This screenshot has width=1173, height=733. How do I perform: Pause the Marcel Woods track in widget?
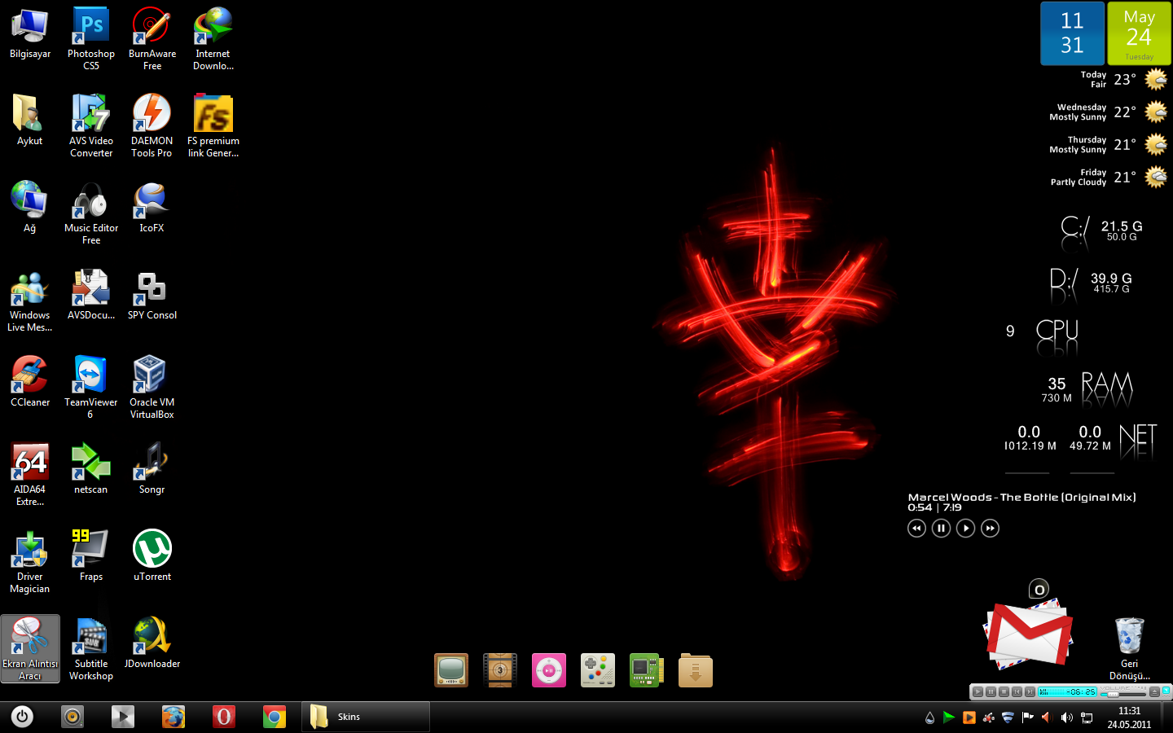941,529
